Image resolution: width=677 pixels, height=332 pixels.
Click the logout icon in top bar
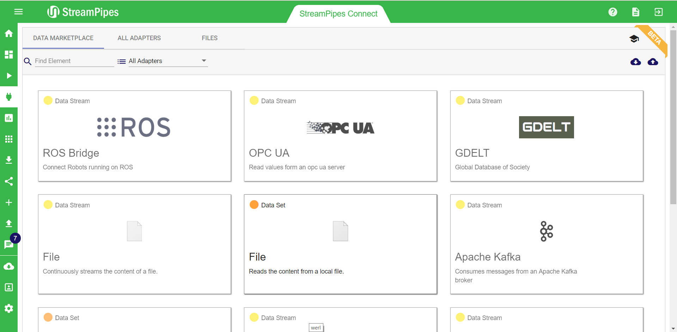[658, 12]
